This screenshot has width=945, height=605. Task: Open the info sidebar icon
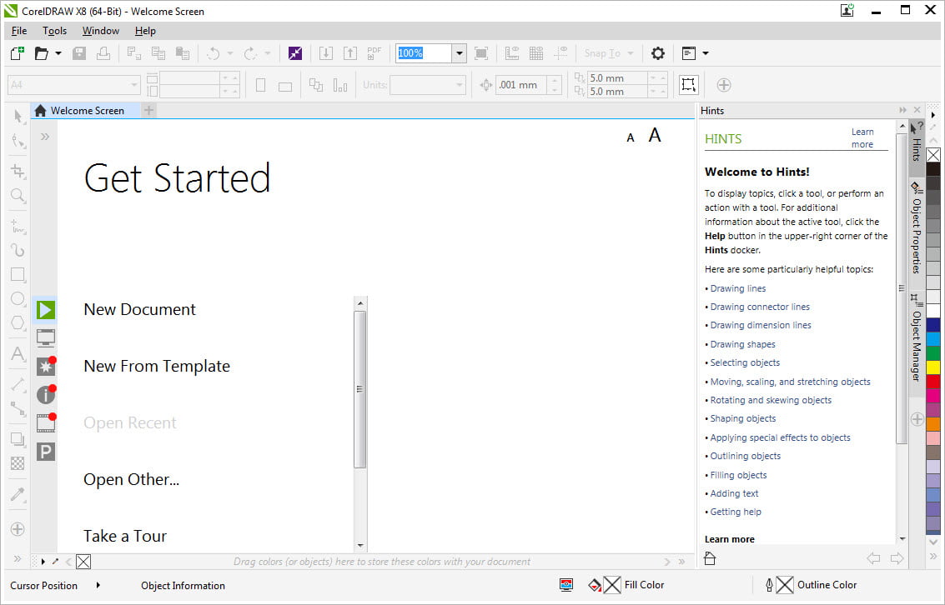tap(46, 394)
